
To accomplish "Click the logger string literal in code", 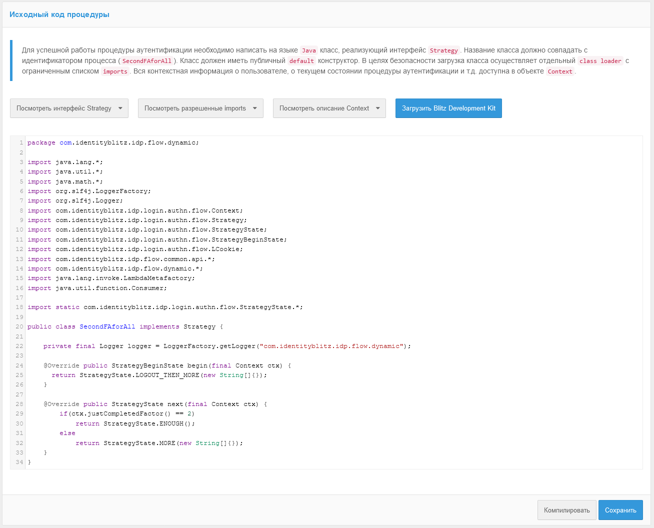I will (331, 346).
